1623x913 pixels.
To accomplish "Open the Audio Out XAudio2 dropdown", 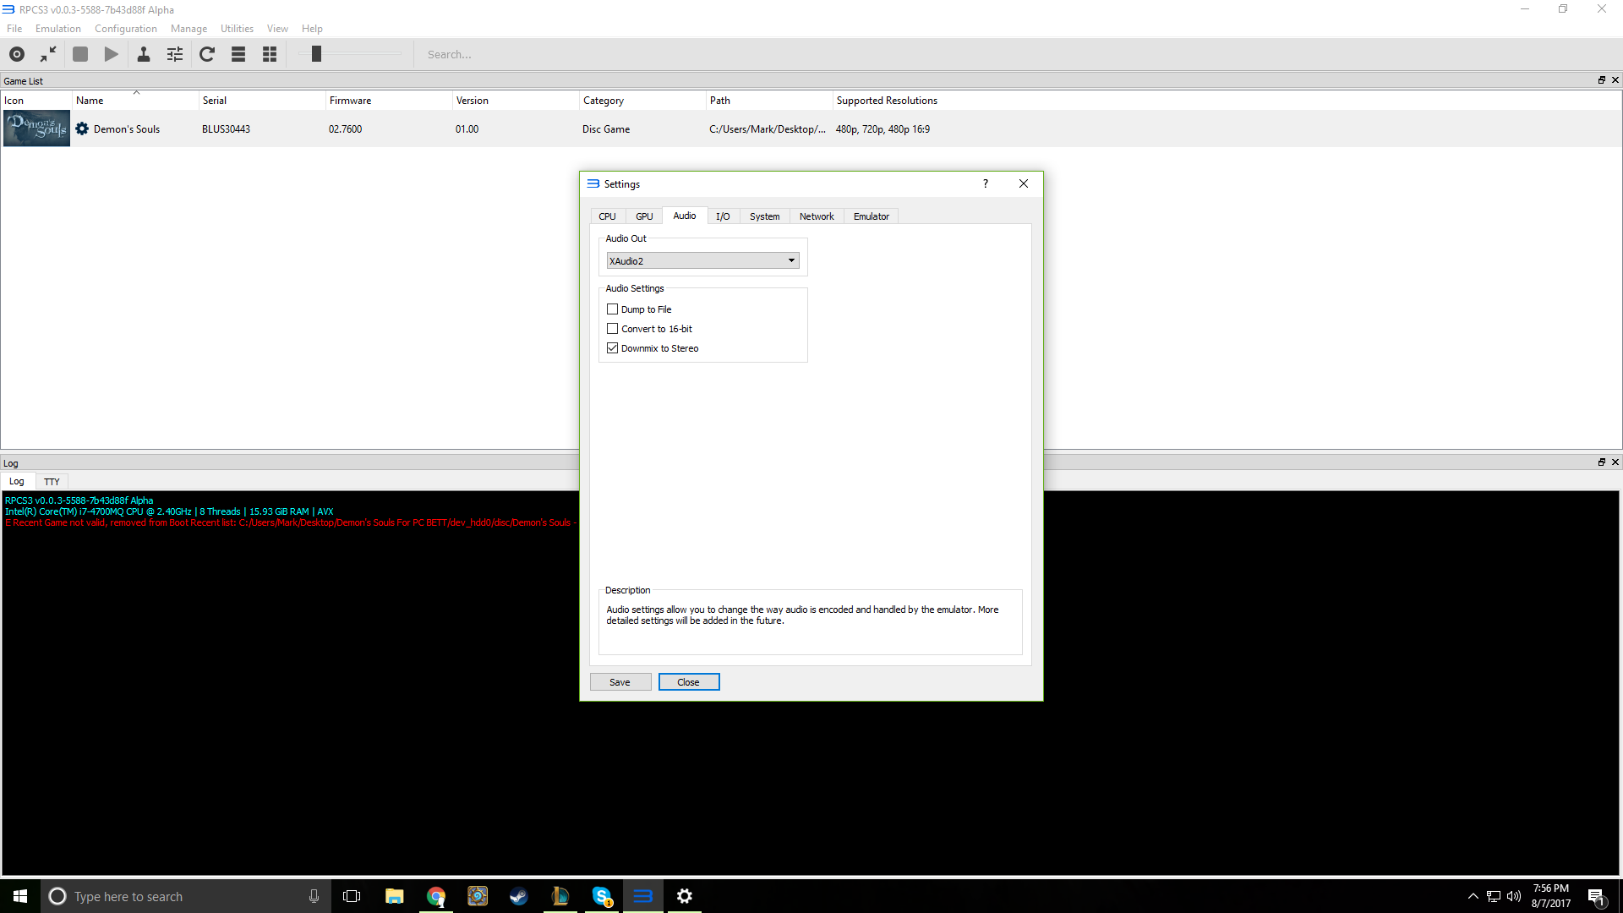I will [702, 260].
